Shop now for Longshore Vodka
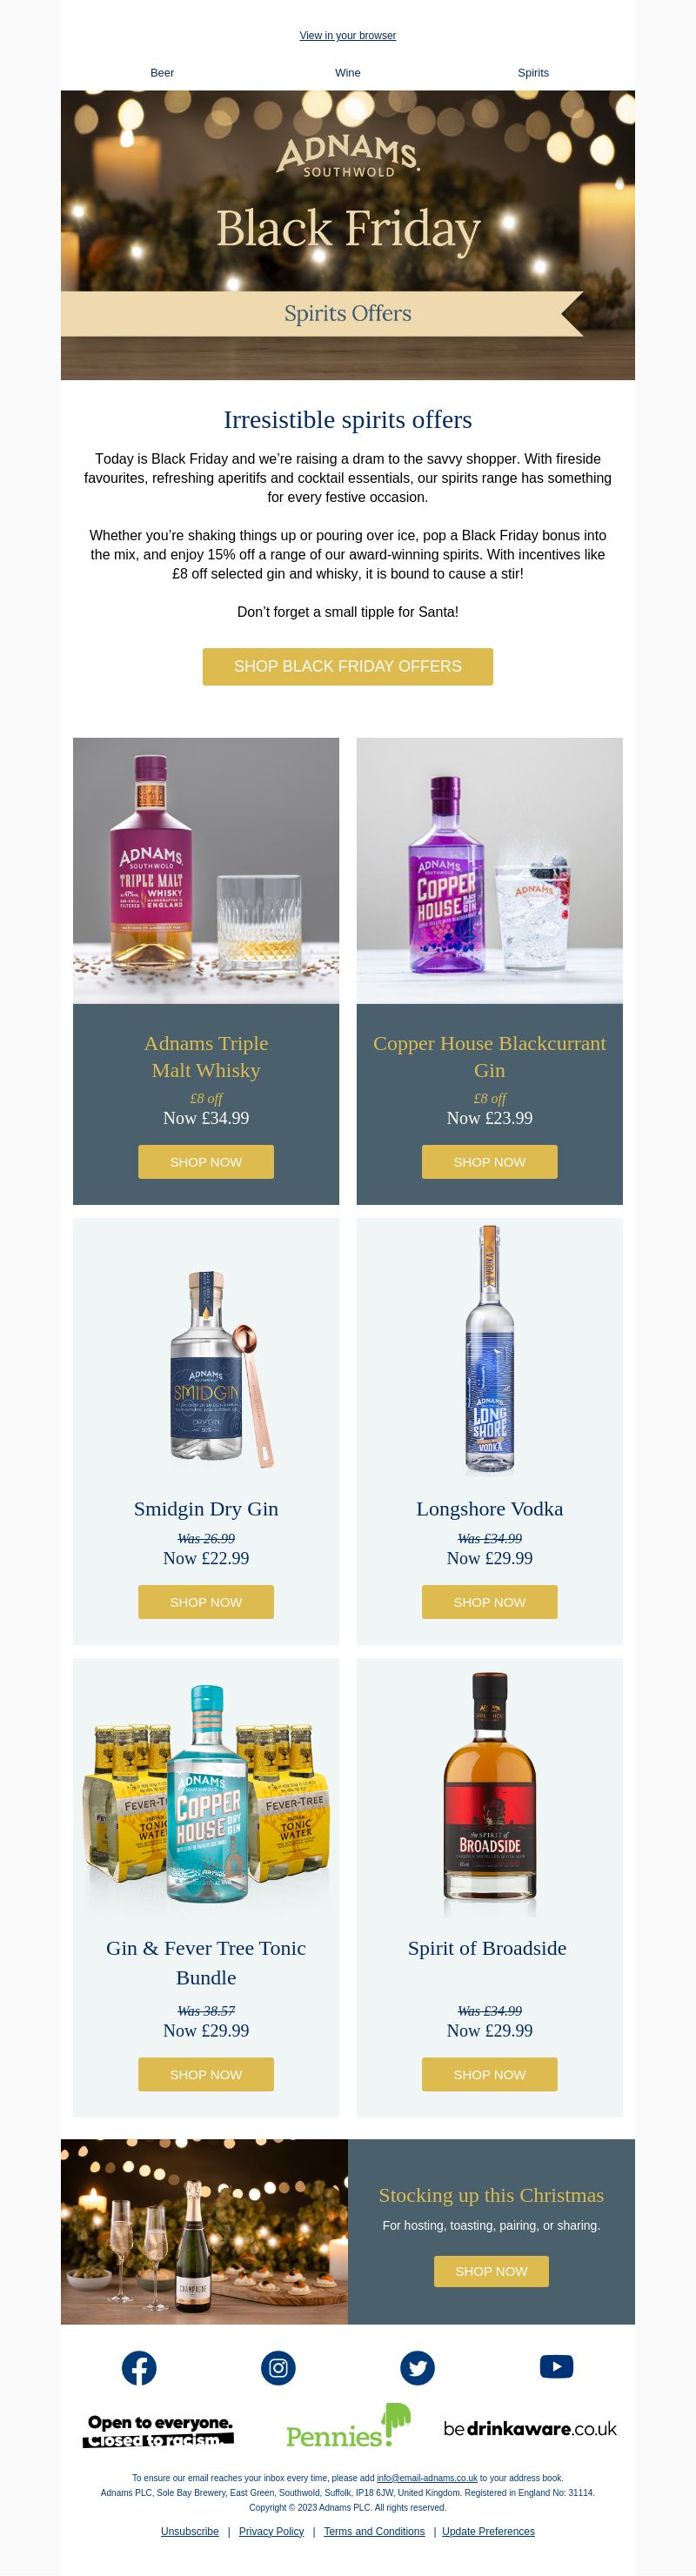The width and height of the screenshot is (696, 2576). point(490,1602)
